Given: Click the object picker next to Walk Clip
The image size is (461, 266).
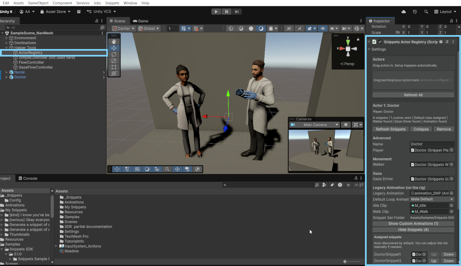Looking at the screenshot, I should point(452,212).
